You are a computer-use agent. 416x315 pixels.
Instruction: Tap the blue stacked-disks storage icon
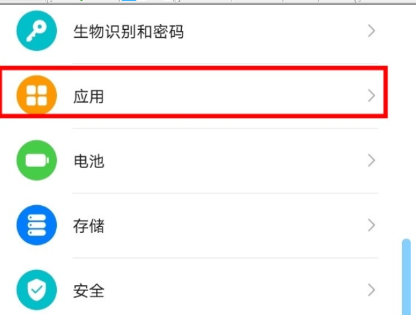click(36, 226)
